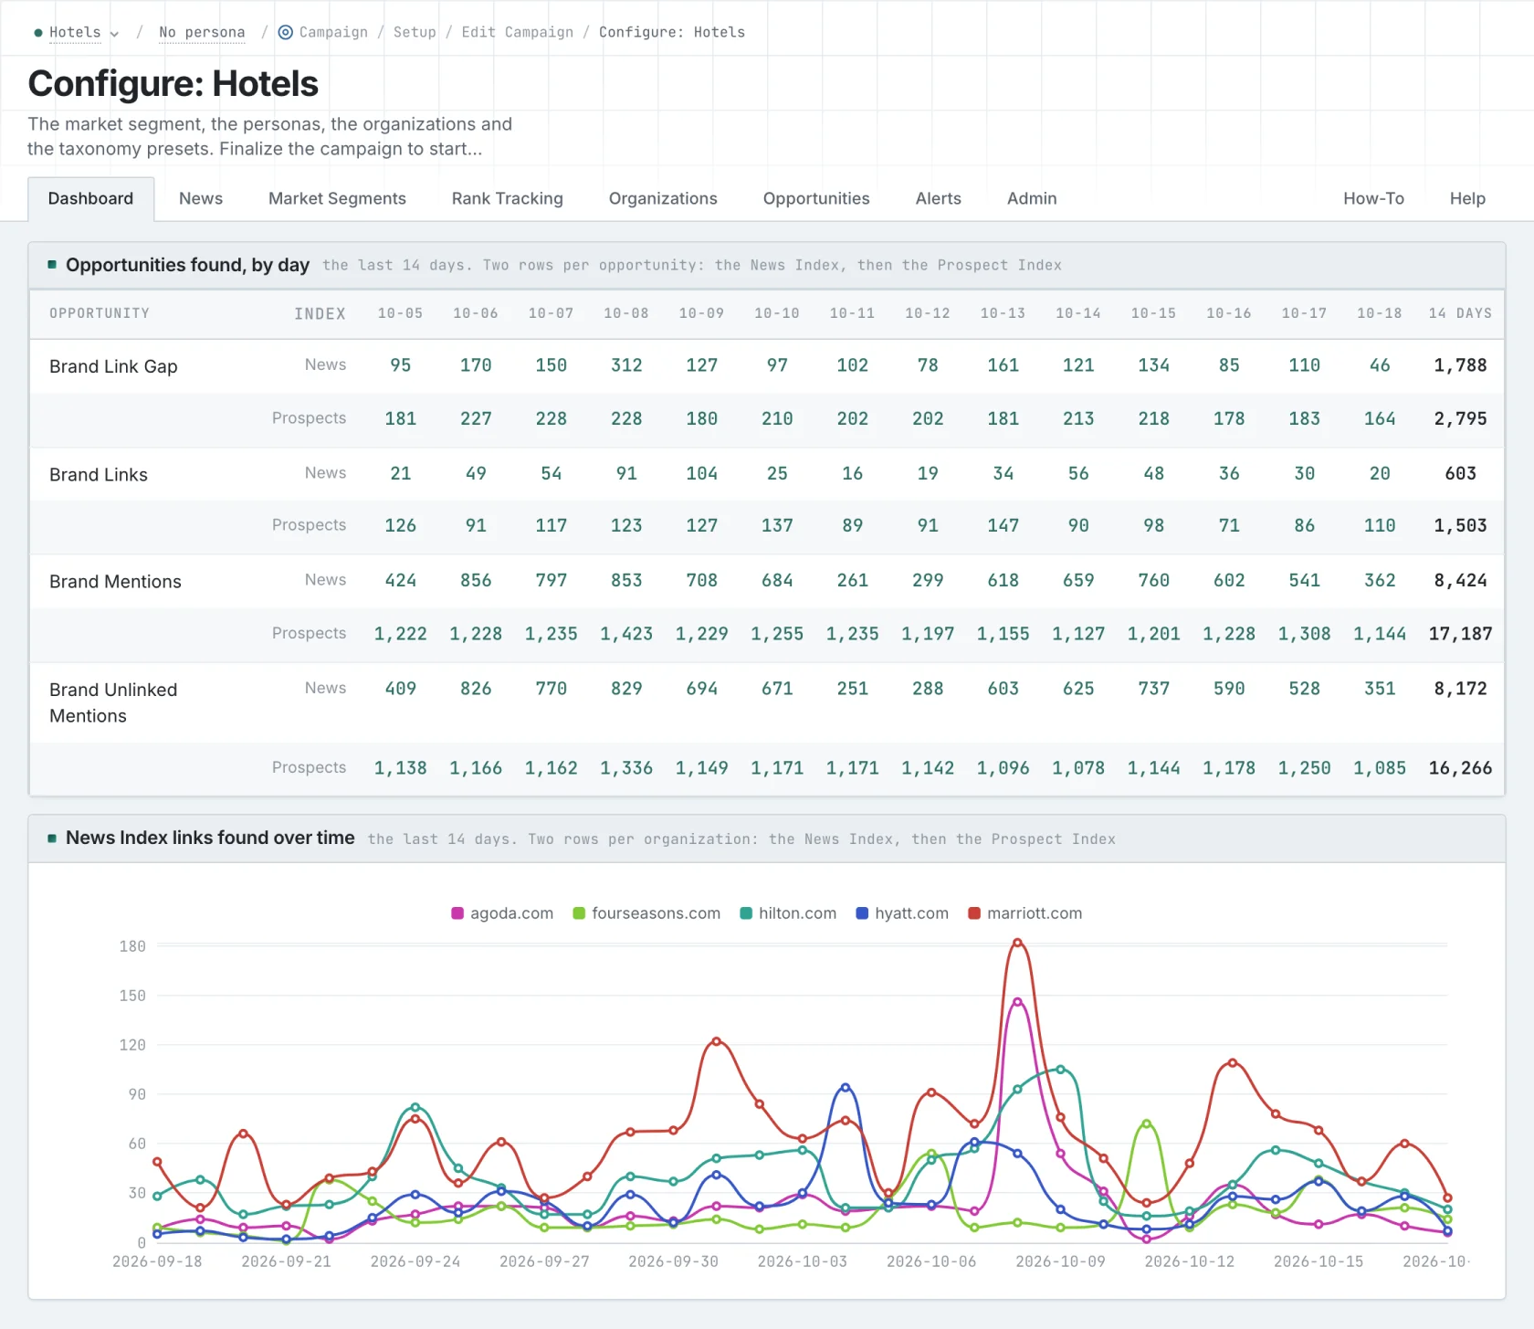
Task: Toggle hilton.com legend swatch
Action: tap(746, 913)
